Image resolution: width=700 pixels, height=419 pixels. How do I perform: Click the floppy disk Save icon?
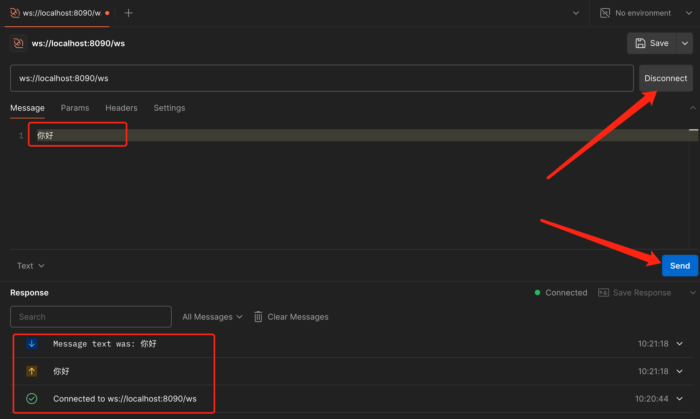click(x=640, y=43)
